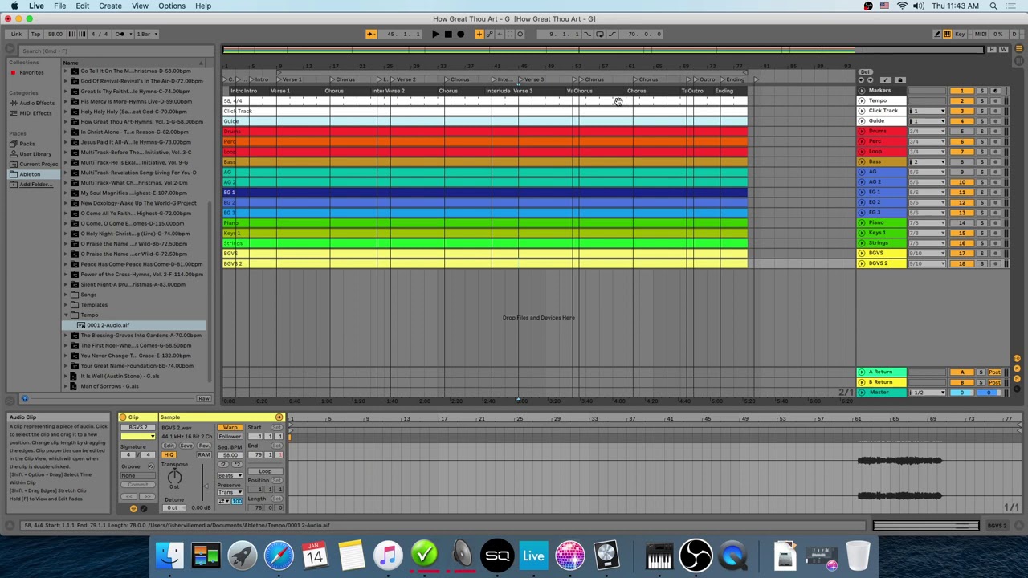Unfold the Guide track
Viewport: 1028px width, 578px height.
[x=862, y=121]
